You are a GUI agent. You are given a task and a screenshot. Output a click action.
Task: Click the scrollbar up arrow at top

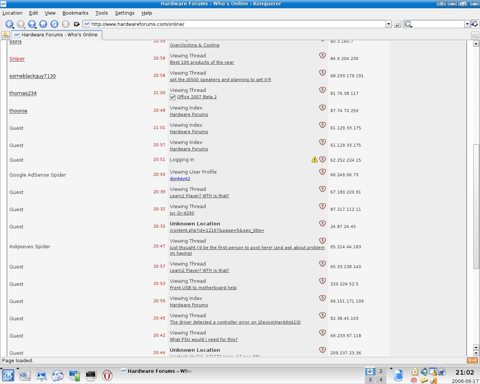pyautogui.click(x=476, y=43)
